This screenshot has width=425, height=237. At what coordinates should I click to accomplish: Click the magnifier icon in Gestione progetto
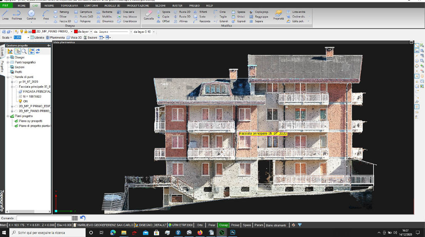click(24, 51)
